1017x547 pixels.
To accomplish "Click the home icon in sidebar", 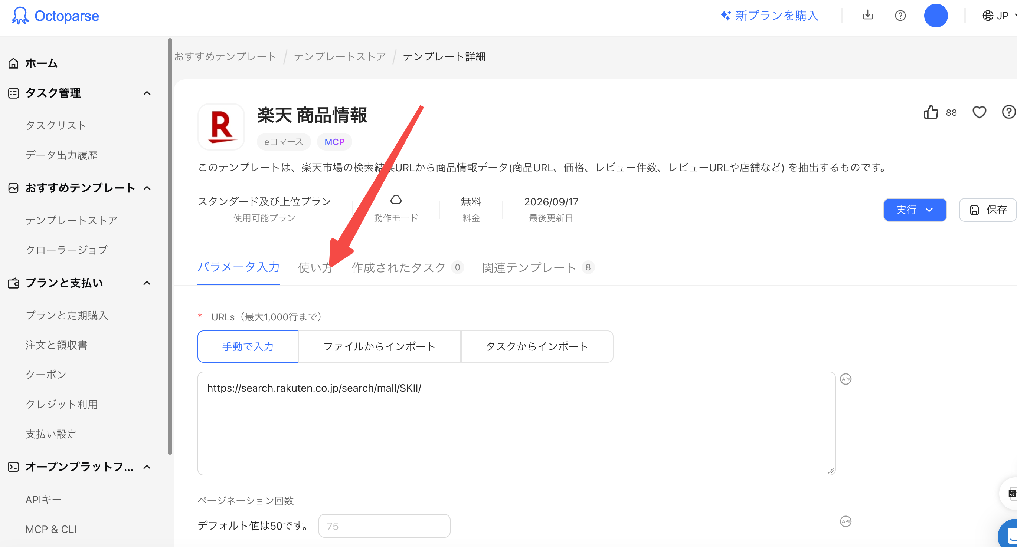I will (x=13, y=63).
